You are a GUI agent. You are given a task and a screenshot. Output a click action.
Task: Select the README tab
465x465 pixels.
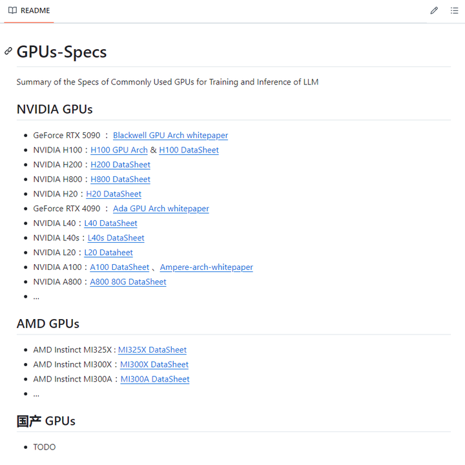click(x=29, y=11)
